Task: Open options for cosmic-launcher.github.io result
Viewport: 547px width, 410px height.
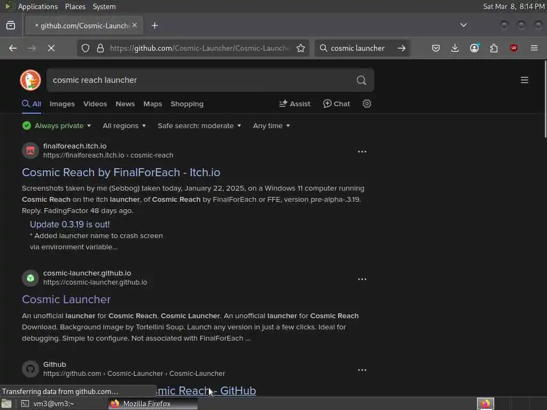Action: [x=362, y=279]
